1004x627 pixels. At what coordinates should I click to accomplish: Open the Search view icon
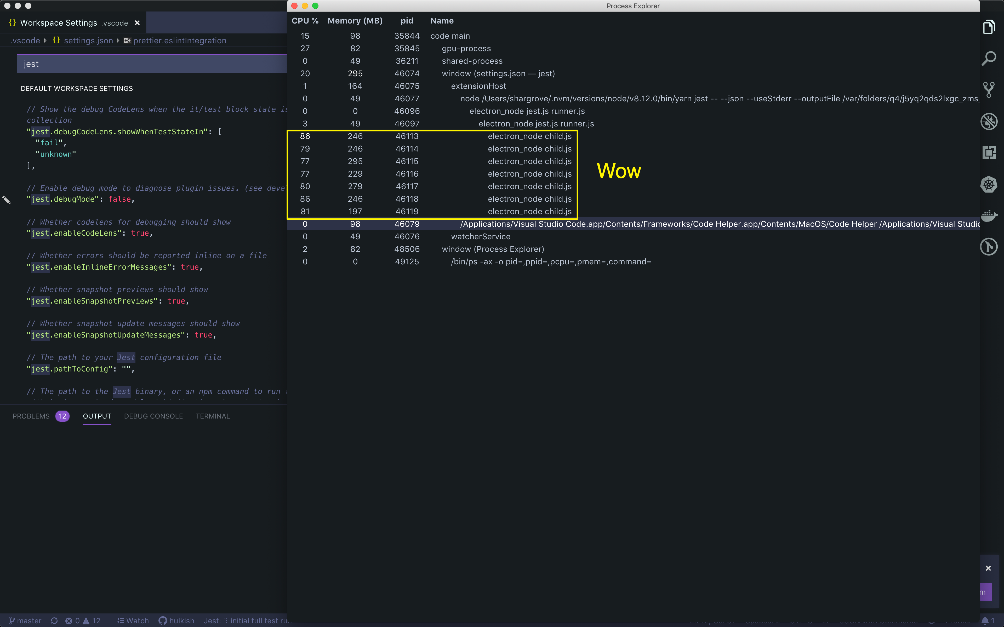(989, 58)
